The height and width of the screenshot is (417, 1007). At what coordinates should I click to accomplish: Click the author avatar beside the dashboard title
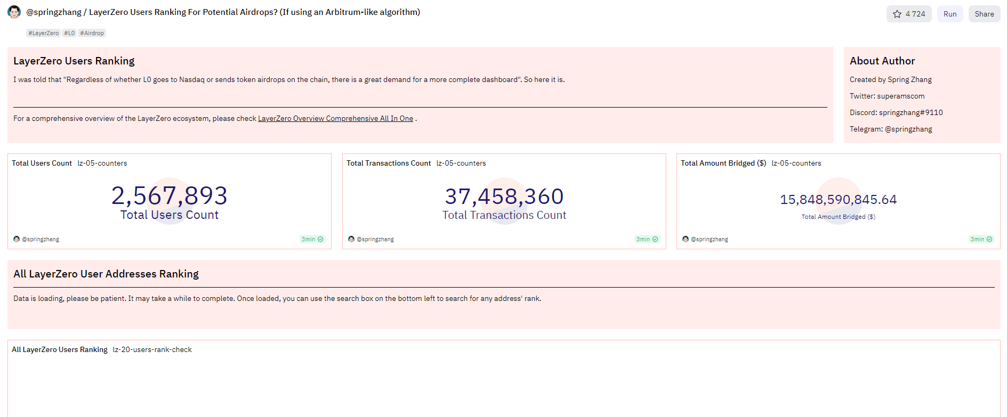14,12
